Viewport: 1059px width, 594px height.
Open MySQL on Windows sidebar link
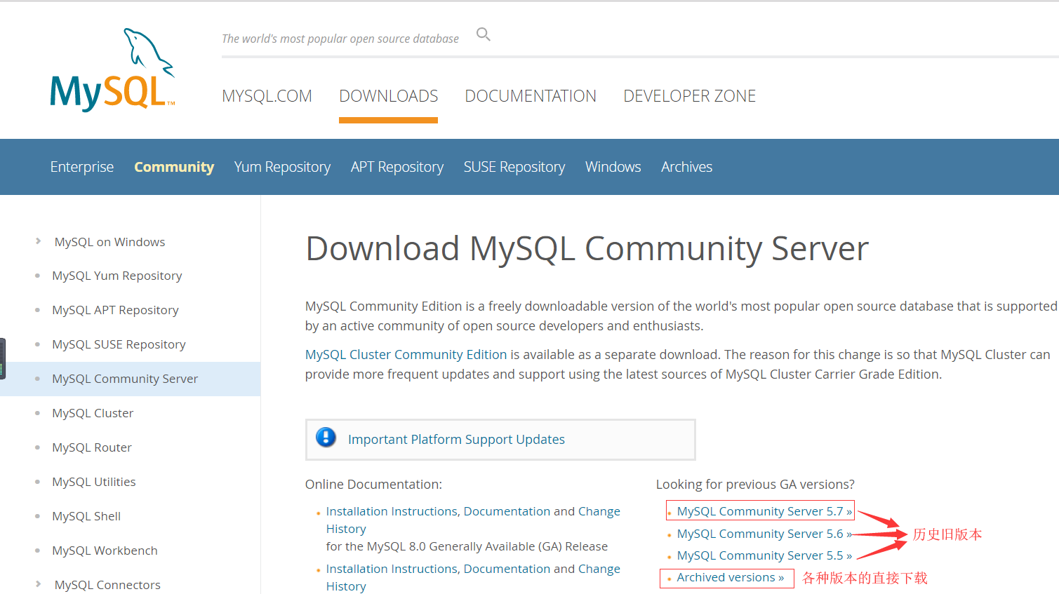point(110,242)
